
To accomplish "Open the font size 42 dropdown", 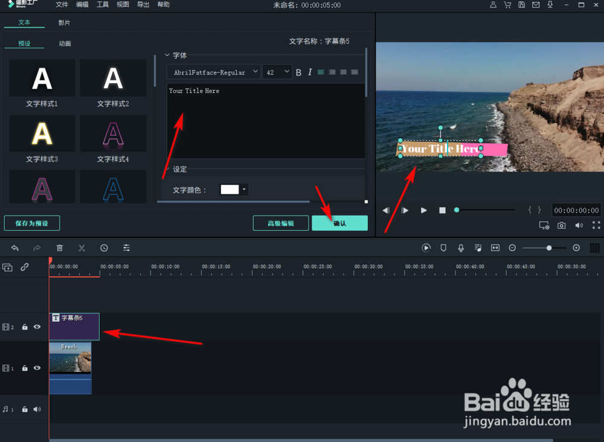I will point(277,72).
